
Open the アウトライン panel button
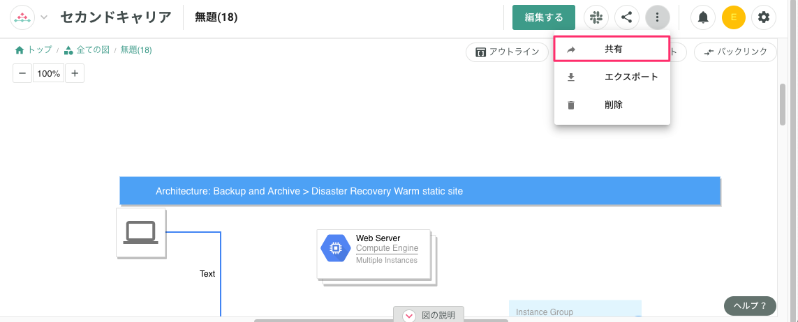[x=507, y=52]
